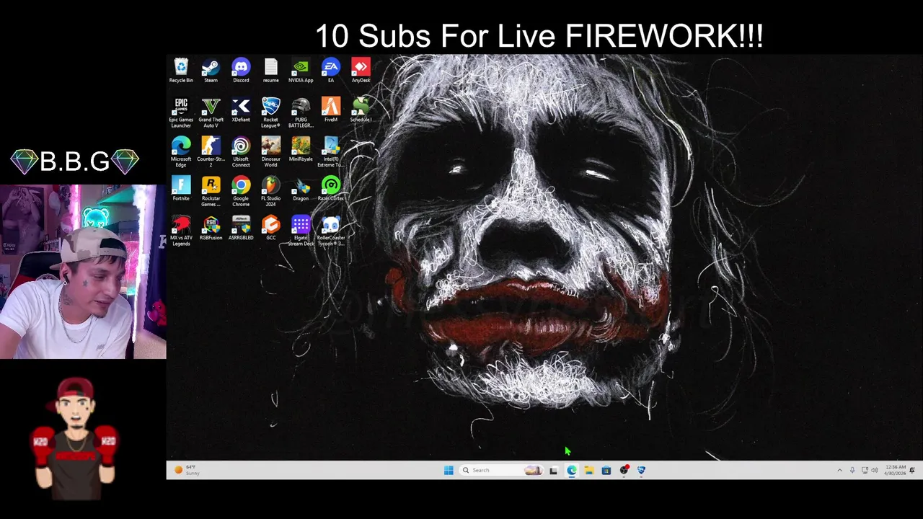The image size is (923, 519).
Task: Open the weather widget on taskbar
Action: (186, 470)
